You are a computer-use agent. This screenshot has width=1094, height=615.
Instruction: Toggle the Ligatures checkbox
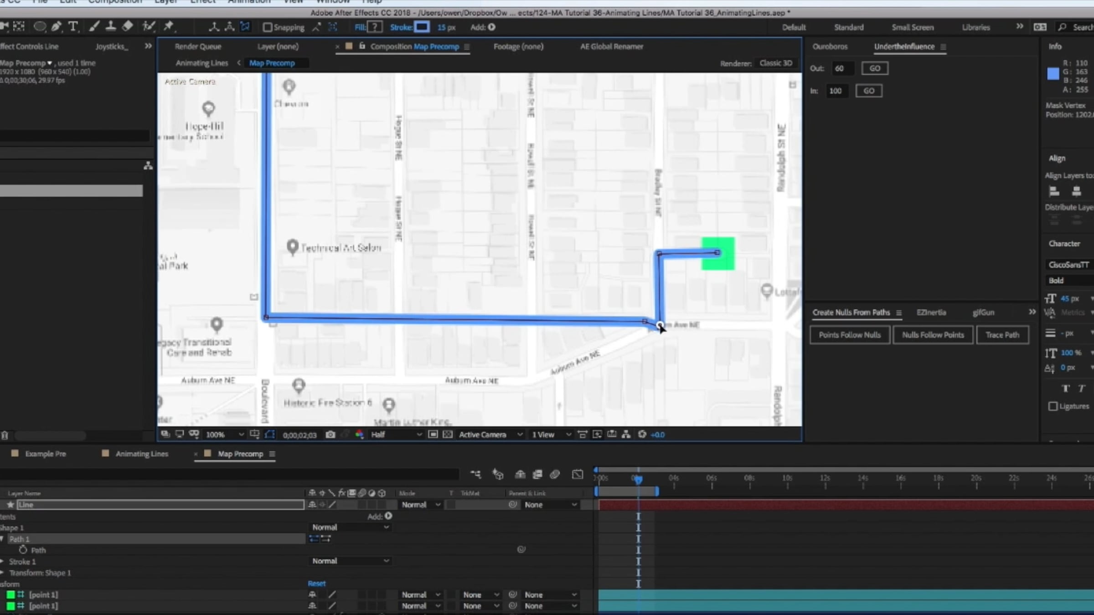click(1053, 406)
